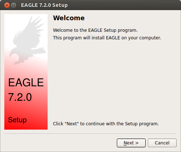Viewport: 181px width, 152px height.
Task: Close the setup window with orange X
Action: coord(7,5)
